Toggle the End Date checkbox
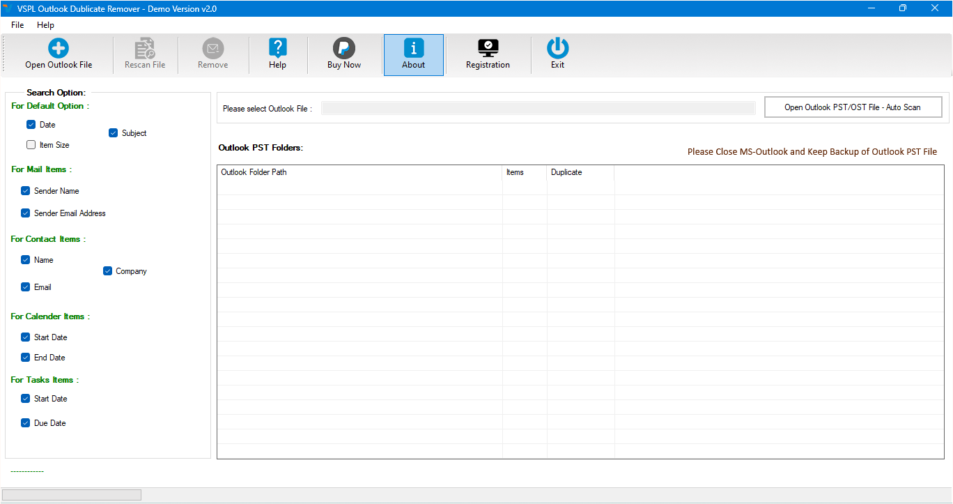The image size is (953, 504). 25,358
